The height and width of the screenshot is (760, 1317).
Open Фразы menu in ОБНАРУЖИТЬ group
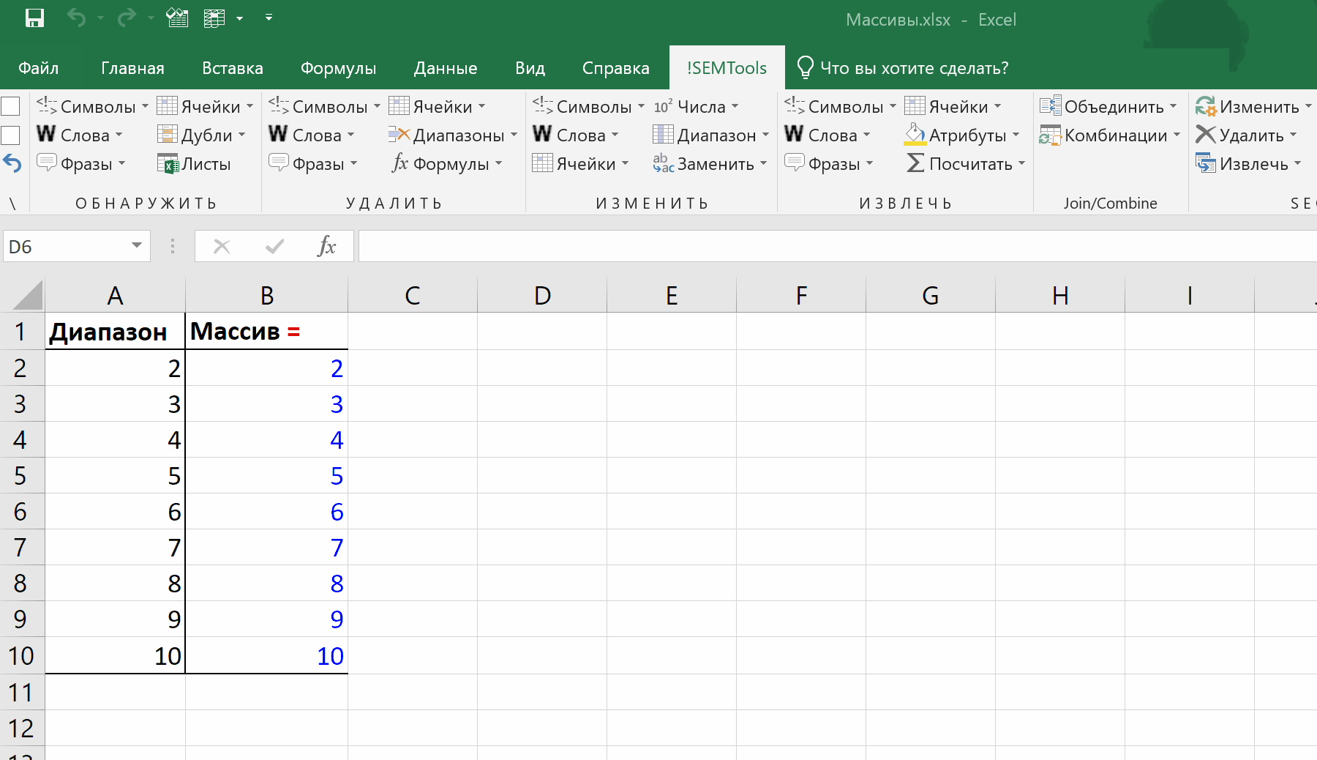point(80,164)
